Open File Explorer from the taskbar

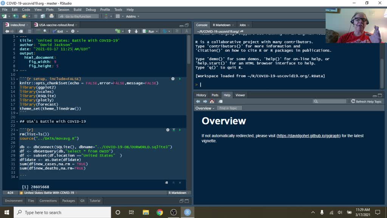pyautogui.click(x=146, y=212)
